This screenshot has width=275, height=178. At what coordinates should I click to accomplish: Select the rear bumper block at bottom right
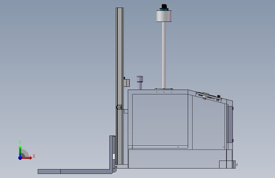(x=227, y=164)
